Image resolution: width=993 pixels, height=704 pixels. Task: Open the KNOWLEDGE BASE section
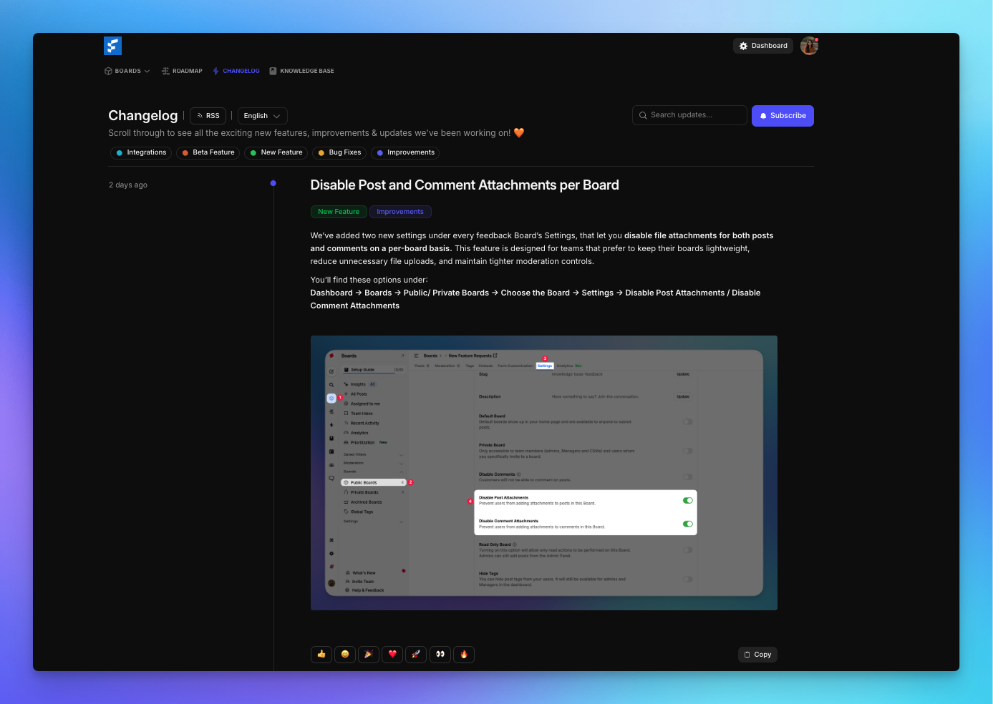click(x=301, y=71)
